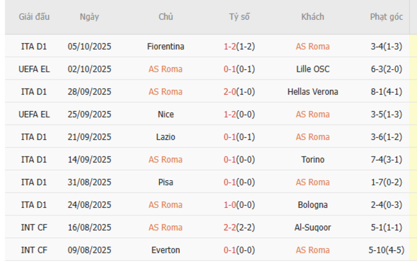Open the Bologna team link
This screenshot has height=263, width=417.
tap(312, 205)
